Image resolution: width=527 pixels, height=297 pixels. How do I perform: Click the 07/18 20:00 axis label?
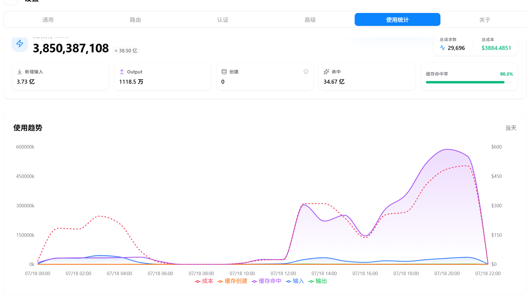[x=447, y=274]
